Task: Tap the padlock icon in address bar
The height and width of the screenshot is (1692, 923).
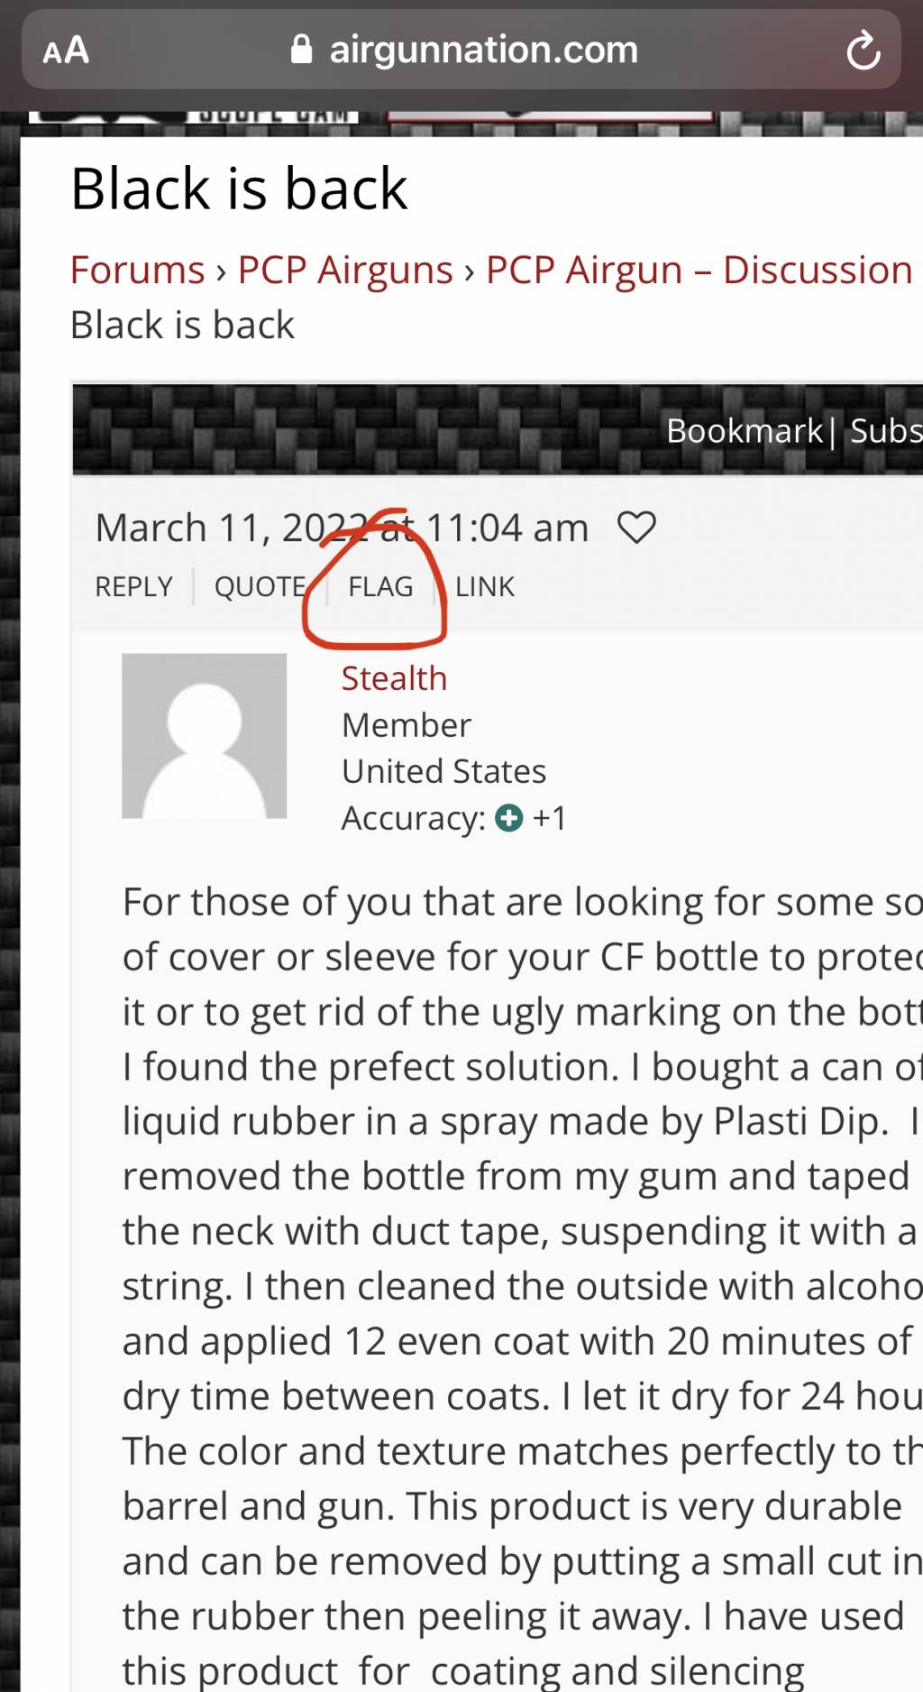Action: coord(302,49)
